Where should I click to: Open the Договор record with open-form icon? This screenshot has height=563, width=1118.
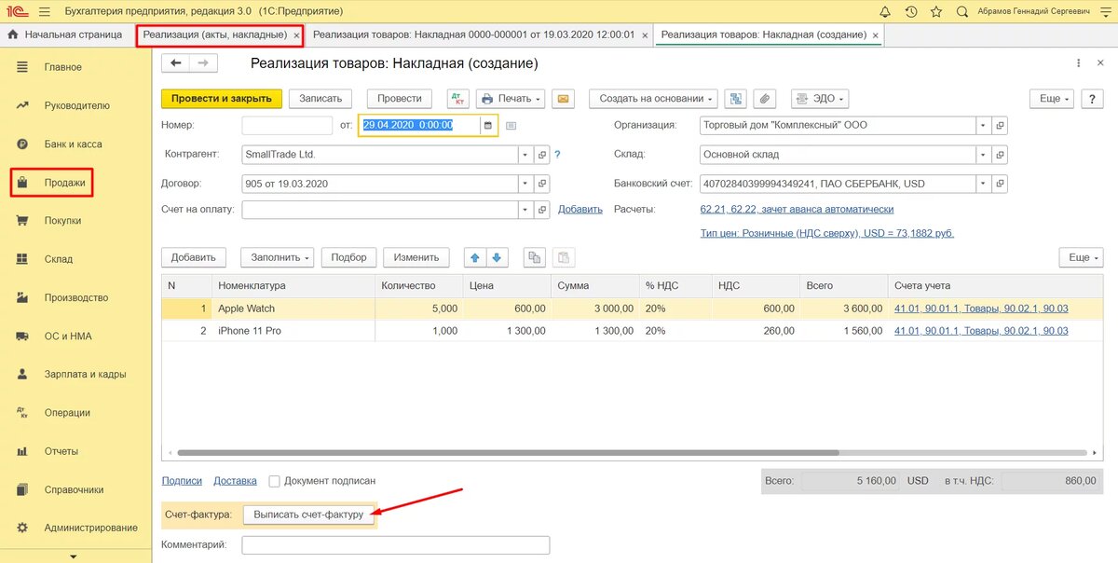coord(542,184)
